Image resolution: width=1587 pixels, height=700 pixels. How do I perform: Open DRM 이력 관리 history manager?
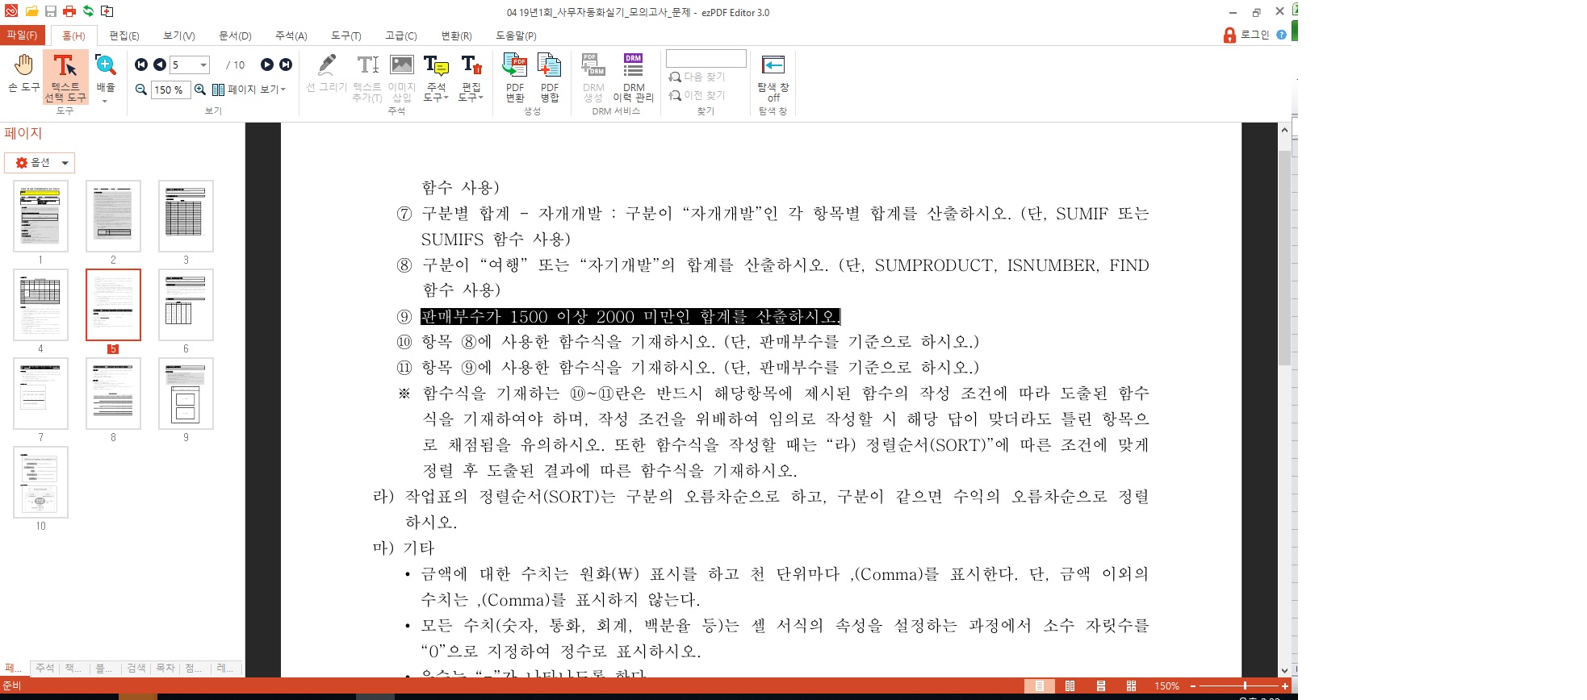pyautogui.click(x=634, y=77)
